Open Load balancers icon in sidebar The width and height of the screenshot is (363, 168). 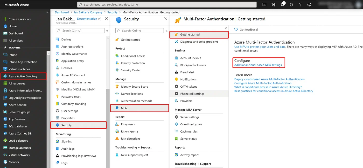tap(5, 141)
